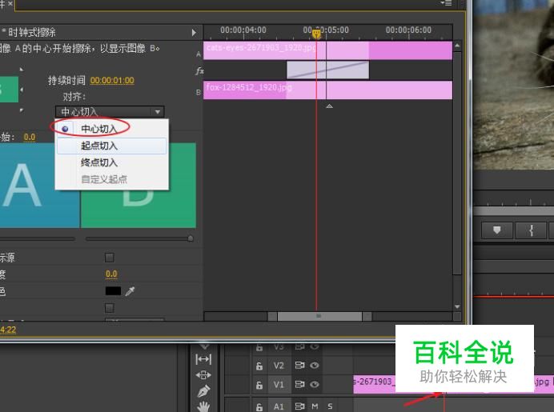The image size is (554, 412).
Task: Solo track A1 with the S button
Action: (x=330, y=406)
